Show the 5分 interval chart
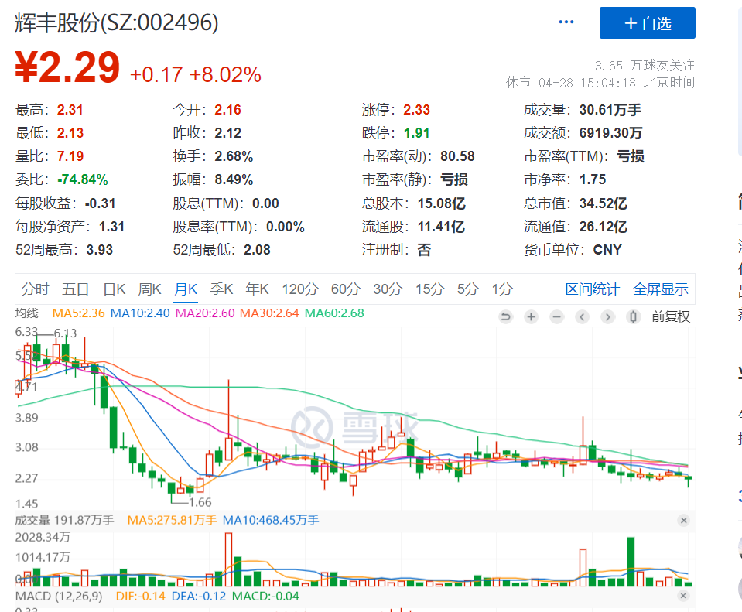Image resolution: width=742 pixels, height=612 pixels. point(467,289)
